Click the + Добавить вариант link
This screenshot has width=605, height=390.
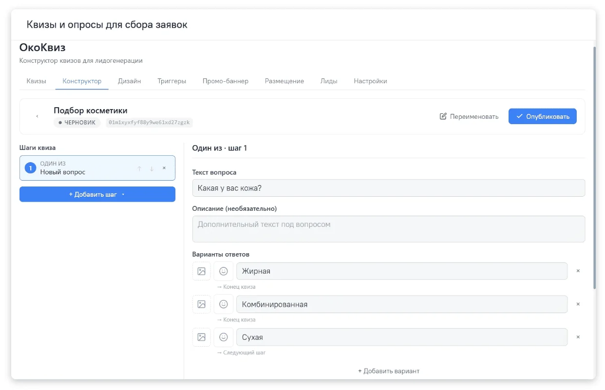coord(389,371)
